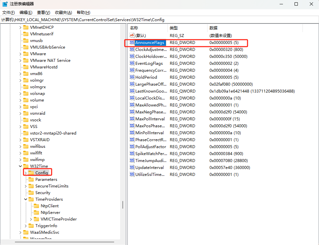Select the LocalClockDis... value name
The image size is (319, 245).
(150, 98)
